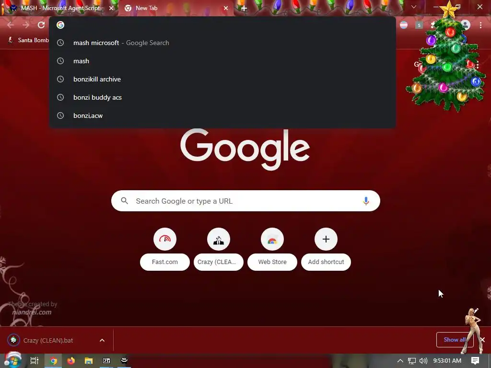Screen dimensions: 491x368
Task: Expand the Crazy (CLEAN).bat download options chevron
Action: pos(102,340)
